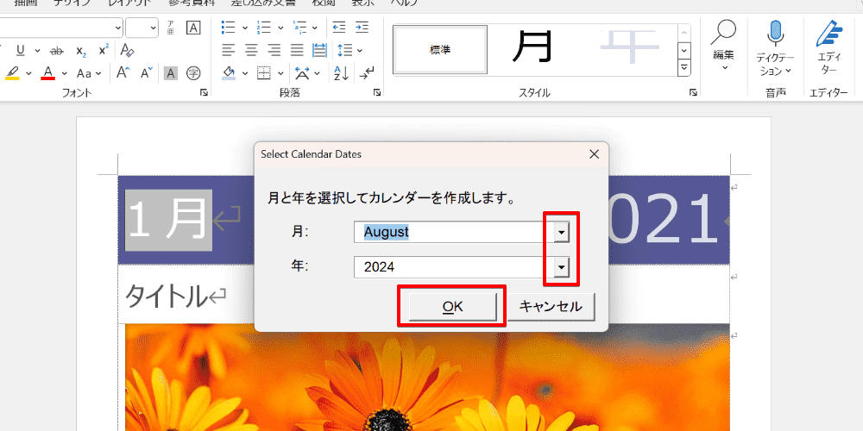Apply borders with the borders icon

click(265, 72)
